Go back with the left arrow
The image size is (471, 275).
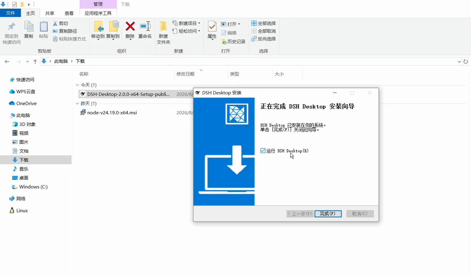pyautogui.click(x=7, y=61)
